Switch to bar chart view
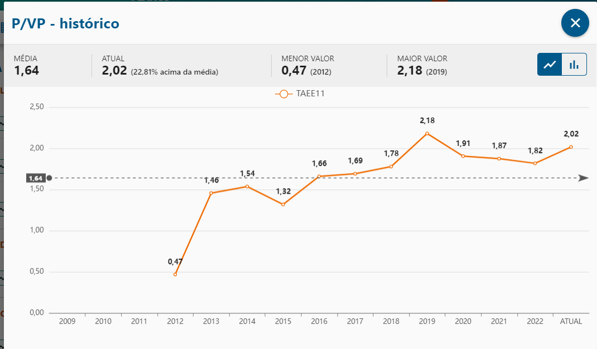597x349 pixels. (x=574, y=65)
